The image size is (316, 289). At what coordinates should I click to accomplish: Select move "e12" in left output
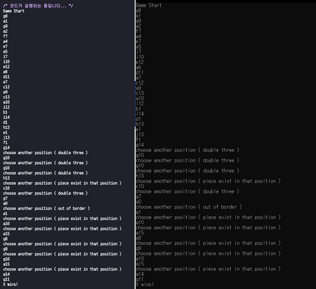6,67
